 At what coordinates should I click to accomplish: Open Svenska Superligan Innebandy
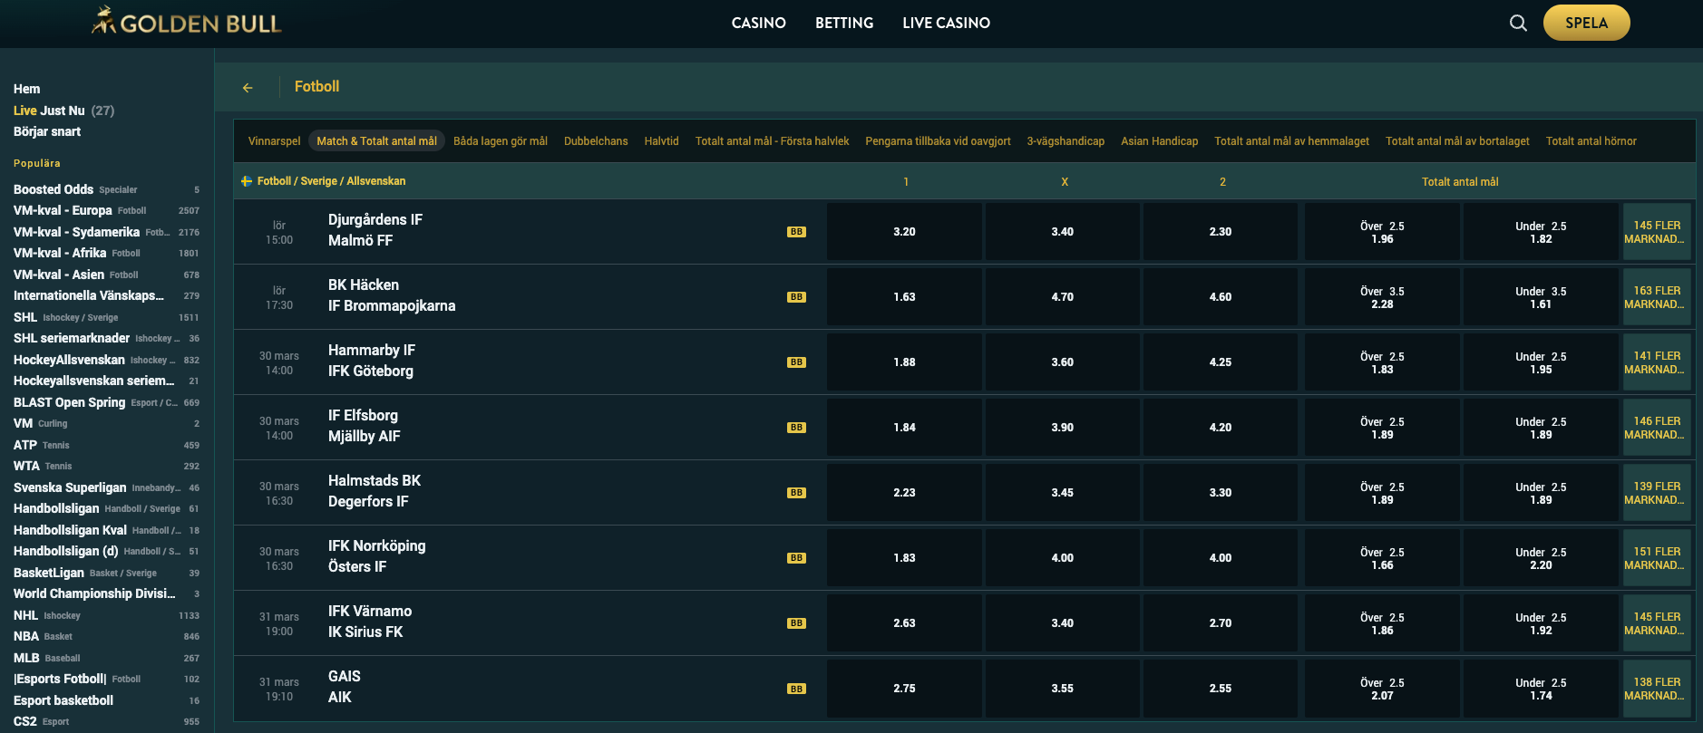tap(106, 487)
